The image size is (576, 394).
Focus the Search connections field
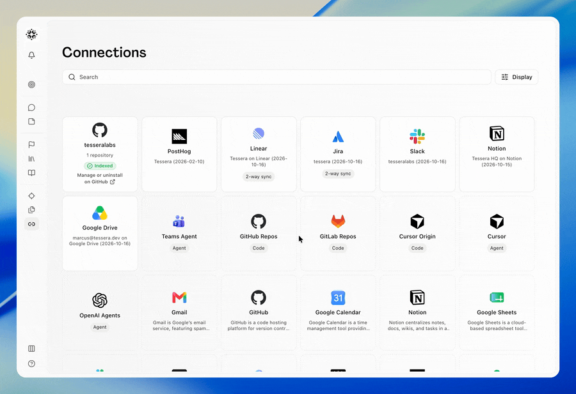tap(276, 77)
